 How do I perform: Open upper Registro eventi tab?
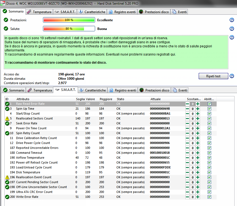[122, 12]
